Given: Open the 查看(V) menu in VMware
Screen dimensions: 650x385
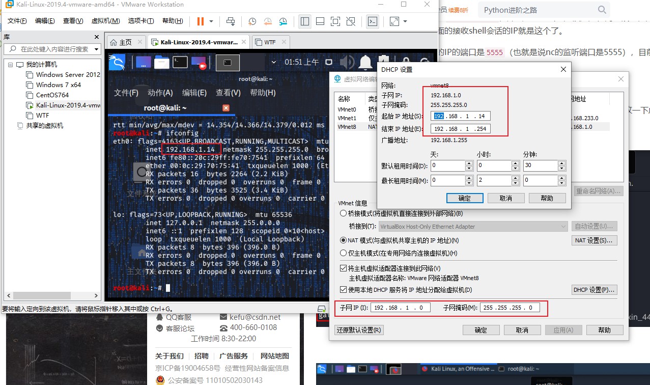Looking at the screenshot, I should pos(73,21).
